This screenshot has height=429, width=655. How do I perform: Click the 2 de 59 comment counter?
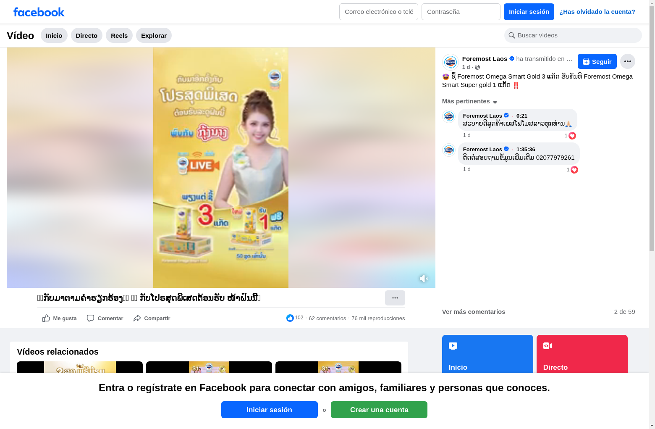pos(625,312)
